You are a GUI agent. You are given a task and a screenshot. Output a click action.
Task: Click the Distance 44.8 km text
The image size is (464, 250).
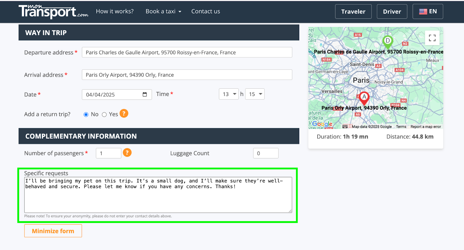coord(410,137)
